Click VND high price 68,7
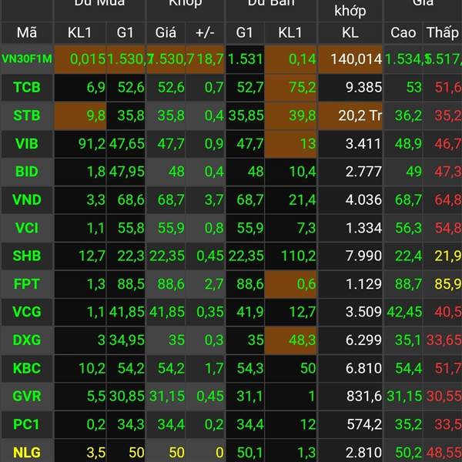Screen dimensions: 462x462 tap(408, 199)
